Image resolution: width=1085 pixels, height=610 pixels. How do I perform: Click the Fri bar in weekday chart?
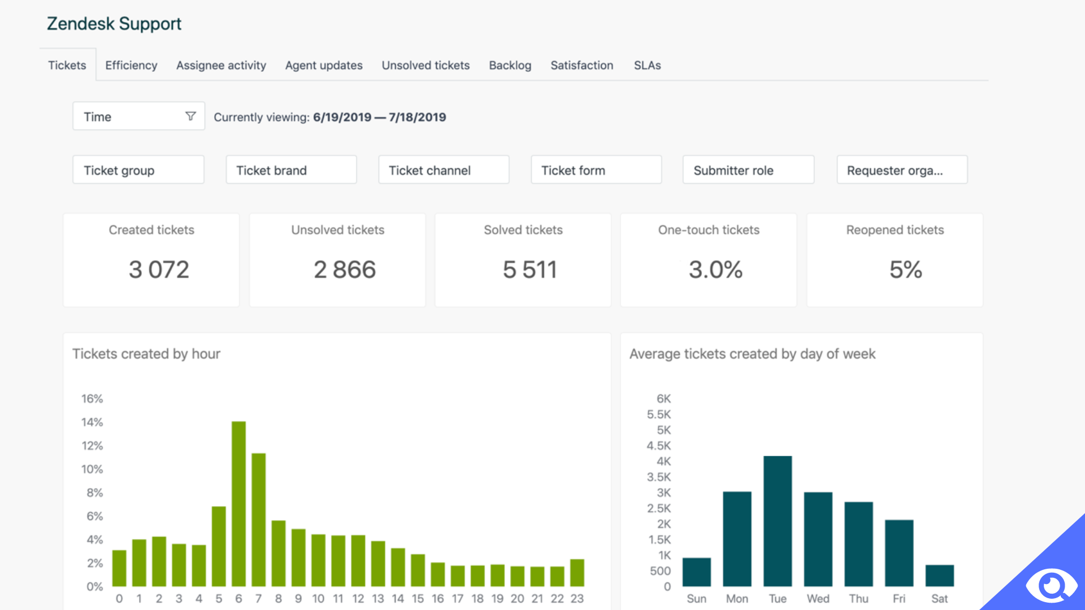(x=899, y=553)
